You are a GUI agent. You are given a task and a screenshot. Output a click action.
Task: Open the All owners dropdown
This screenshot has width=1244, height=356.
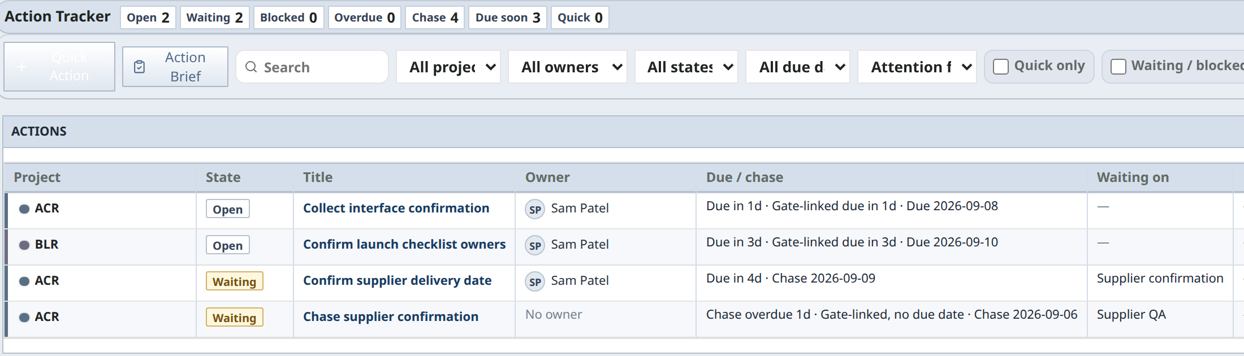568,67
